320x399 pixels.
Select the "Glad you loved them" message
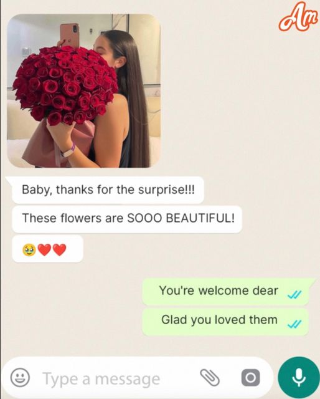coord(225,321)
